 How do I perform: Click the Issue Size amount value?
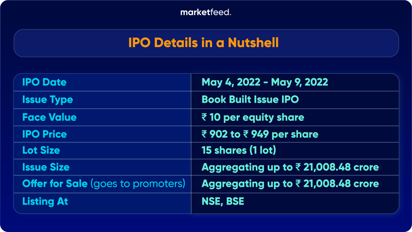click(290, 167)
